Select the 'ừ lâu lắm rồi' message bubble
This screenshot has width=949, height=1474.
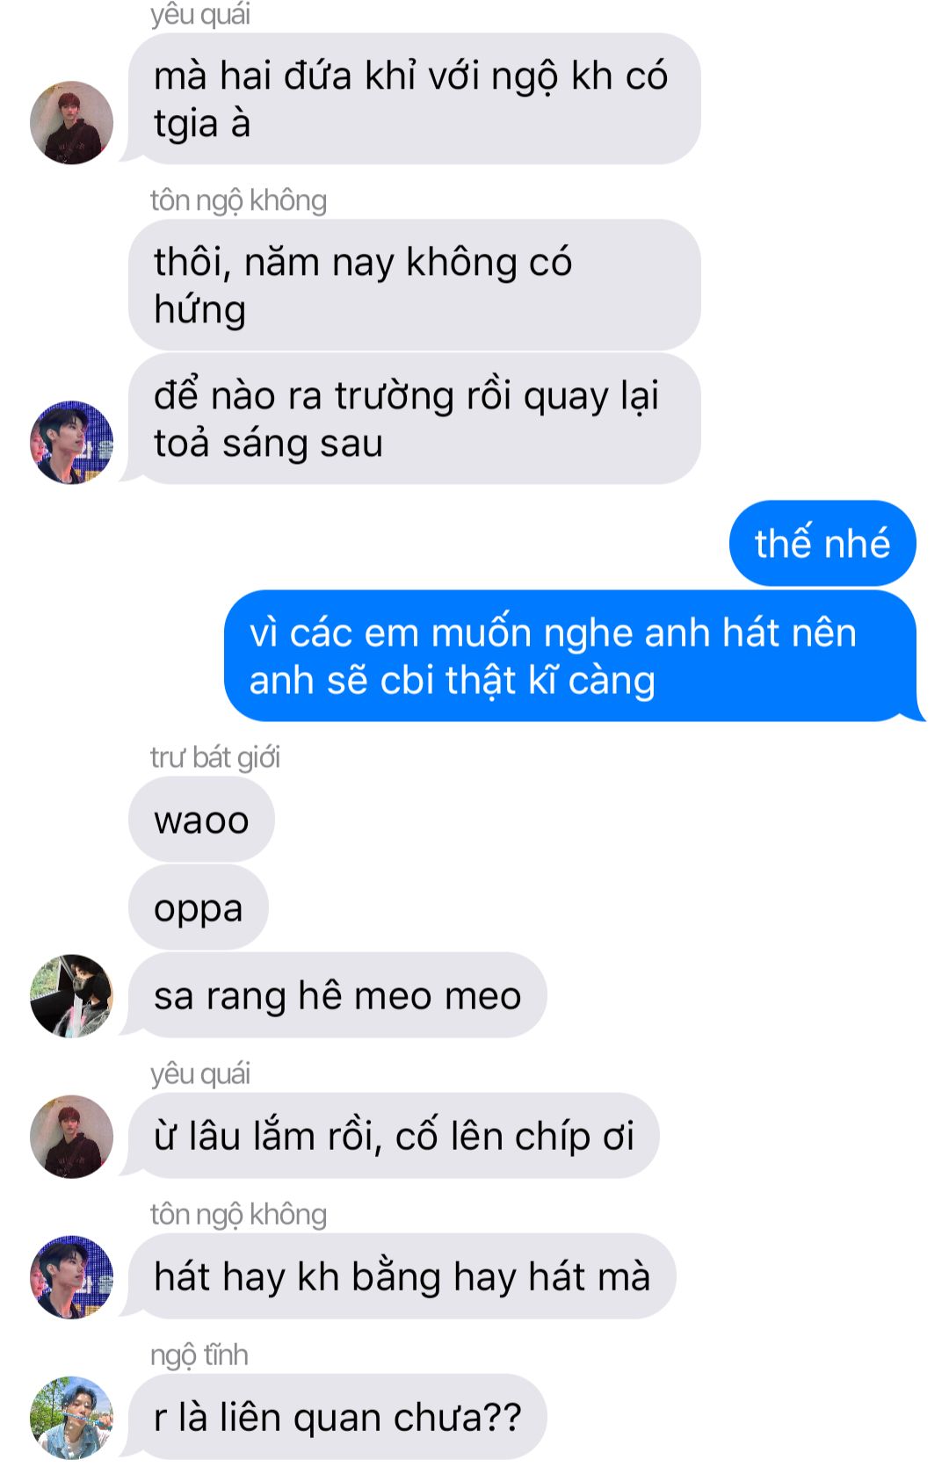(x=394, y=1136)
